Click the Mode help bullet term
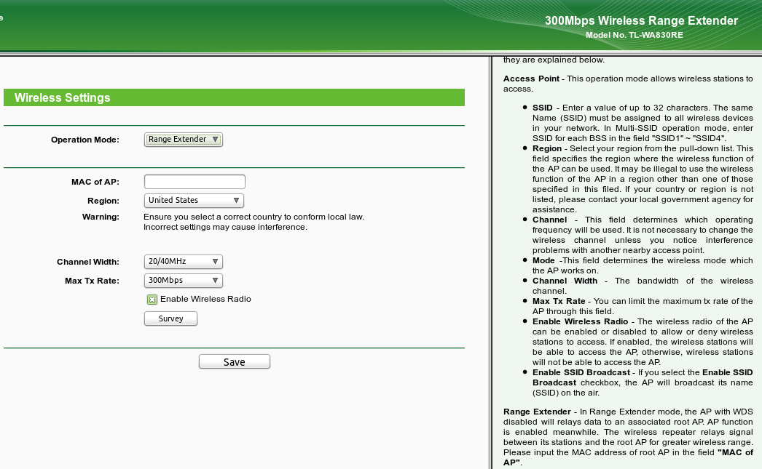The height and width of the screenshot is (469, 762). pyautogui.click(x=543, y=260)
